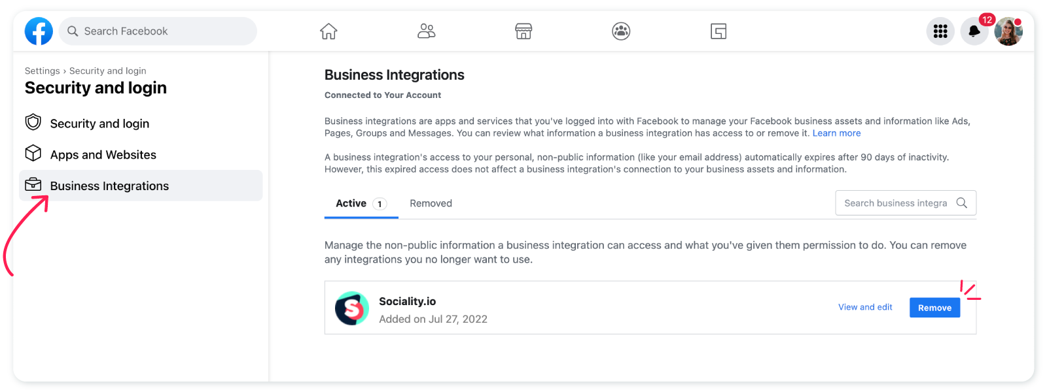This screenshot has width=1047, height=392.
Task: Click the briefcase icon beside Business Integrations
Action: pyautogui.click(x=33, y=184)
